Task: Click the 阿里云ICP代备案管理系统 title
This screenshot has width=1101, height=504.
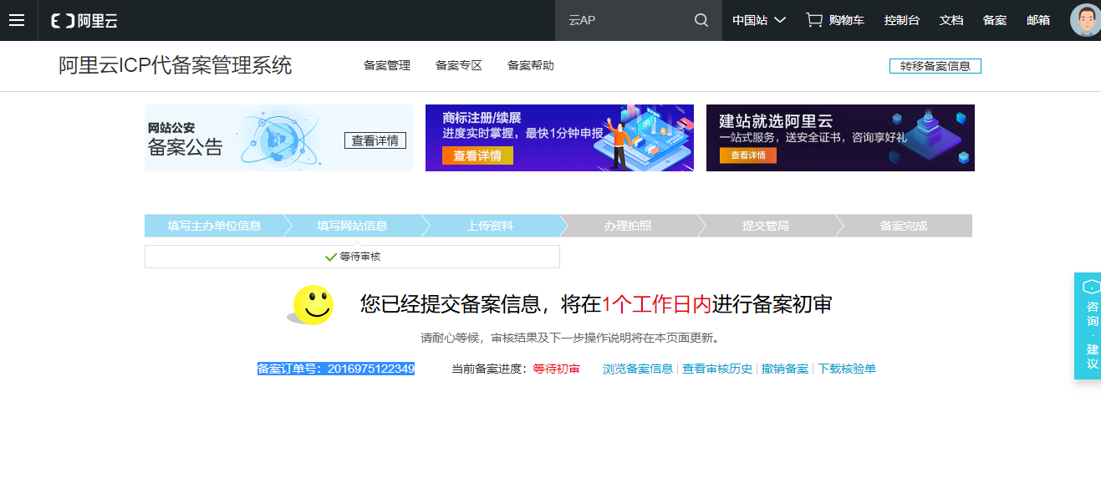Action: [176, 65]
